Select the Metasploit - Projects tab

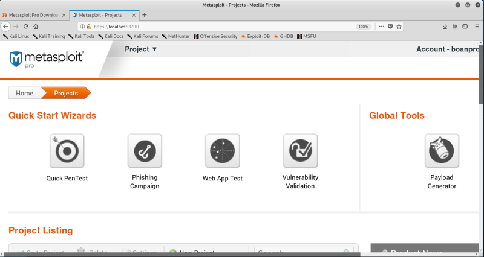(x=104, y=15)
